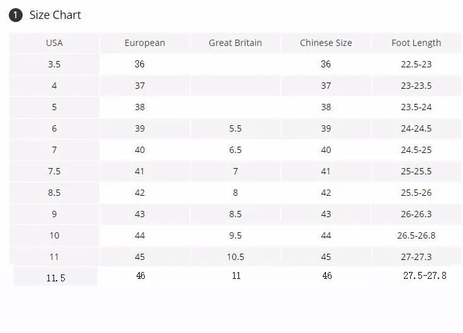The image size is (463, 333).
Task: Select USA size 3.5 cell
Action: 54,64
